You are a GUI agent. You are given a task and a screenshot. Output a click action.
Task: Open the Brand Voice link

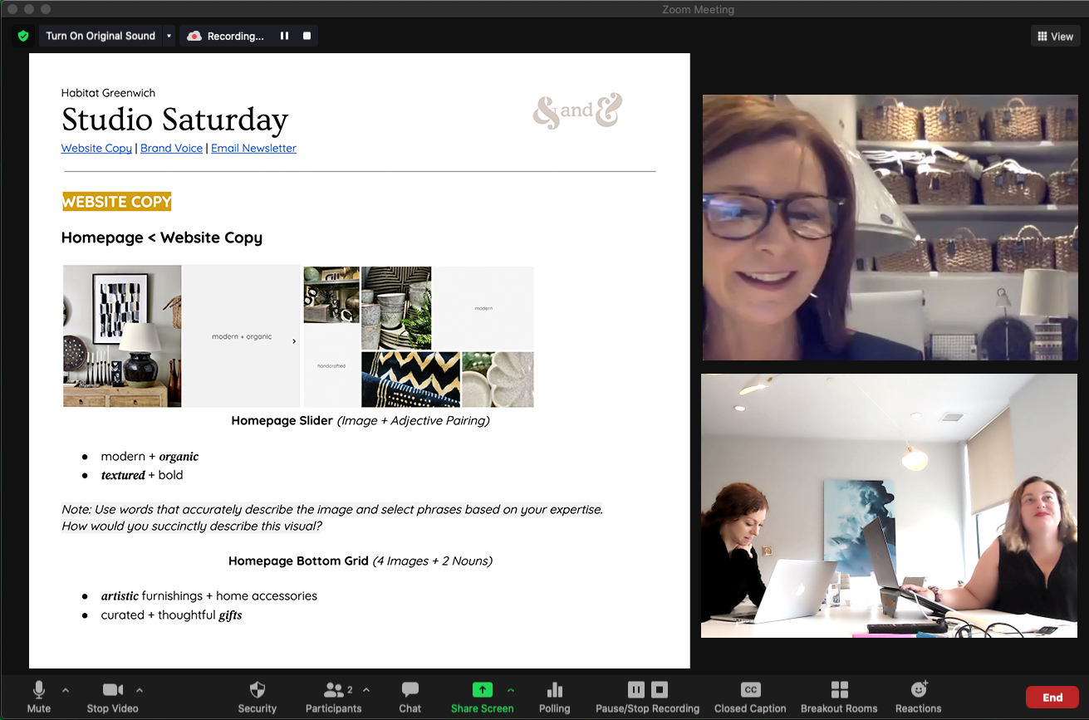coord(171,148)
